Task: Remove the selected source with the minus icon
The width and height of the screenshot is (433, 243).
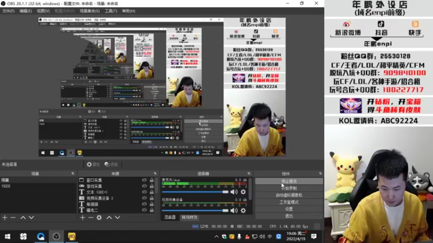Action: coord(91,218)
